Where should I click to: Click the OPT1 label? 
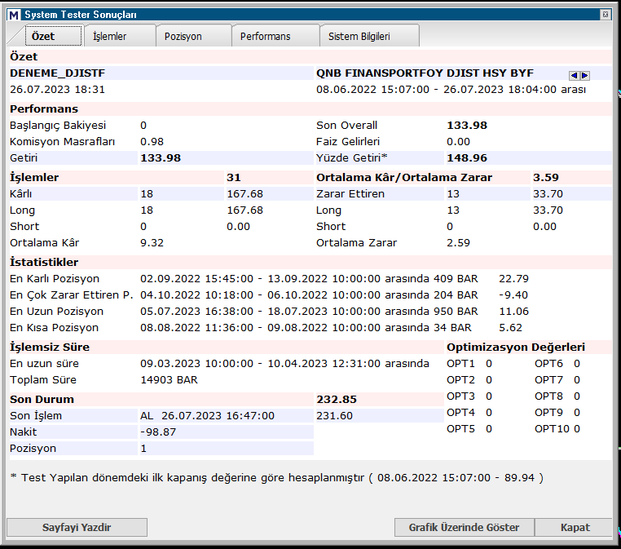[x=460, y=364]
